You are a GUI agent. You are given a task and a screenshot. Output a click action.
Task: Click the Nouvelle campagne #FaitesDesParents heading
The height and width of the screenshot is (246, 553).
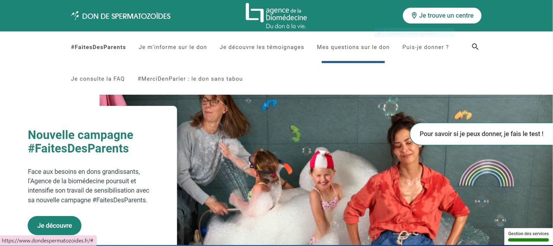pos(80,142)
